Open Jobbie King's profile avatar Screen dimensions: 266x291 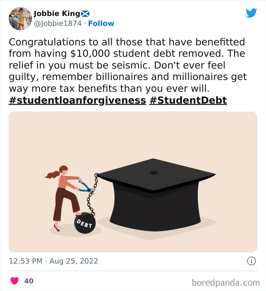[x=20, y=18]
